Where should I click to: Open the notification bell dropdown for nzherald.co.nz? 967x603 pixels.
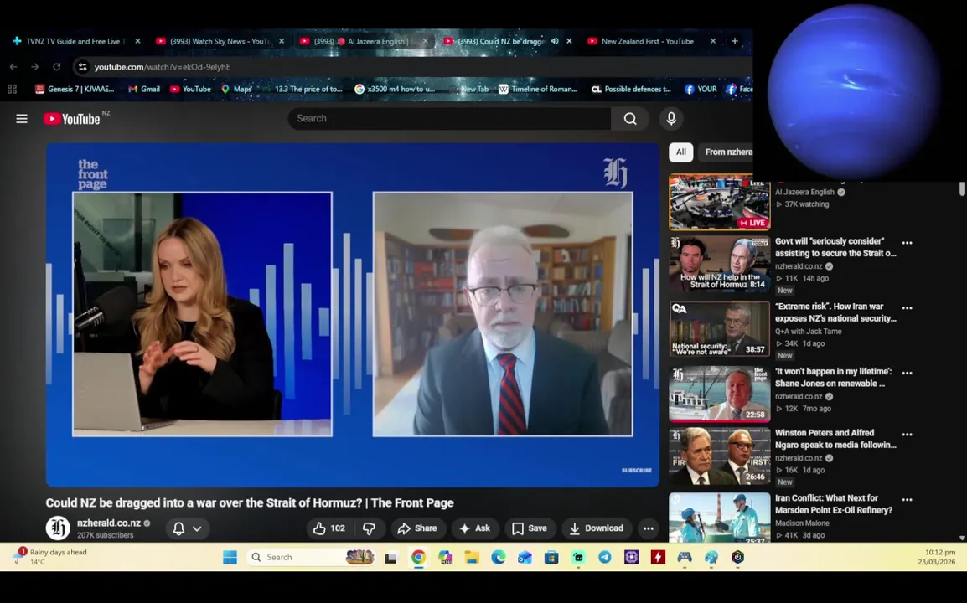[188, 528]
